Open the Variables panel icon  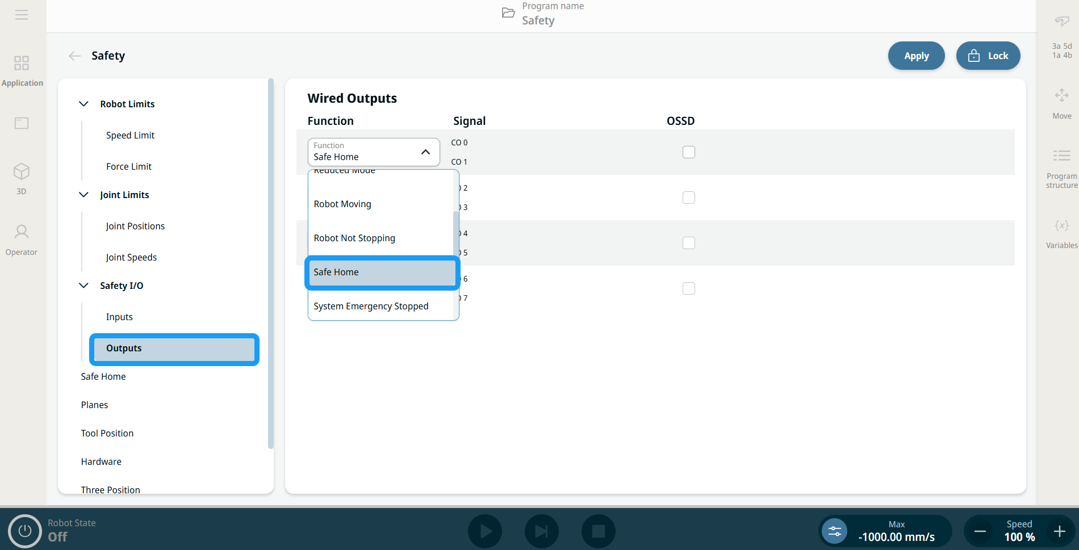[1061, 226]
